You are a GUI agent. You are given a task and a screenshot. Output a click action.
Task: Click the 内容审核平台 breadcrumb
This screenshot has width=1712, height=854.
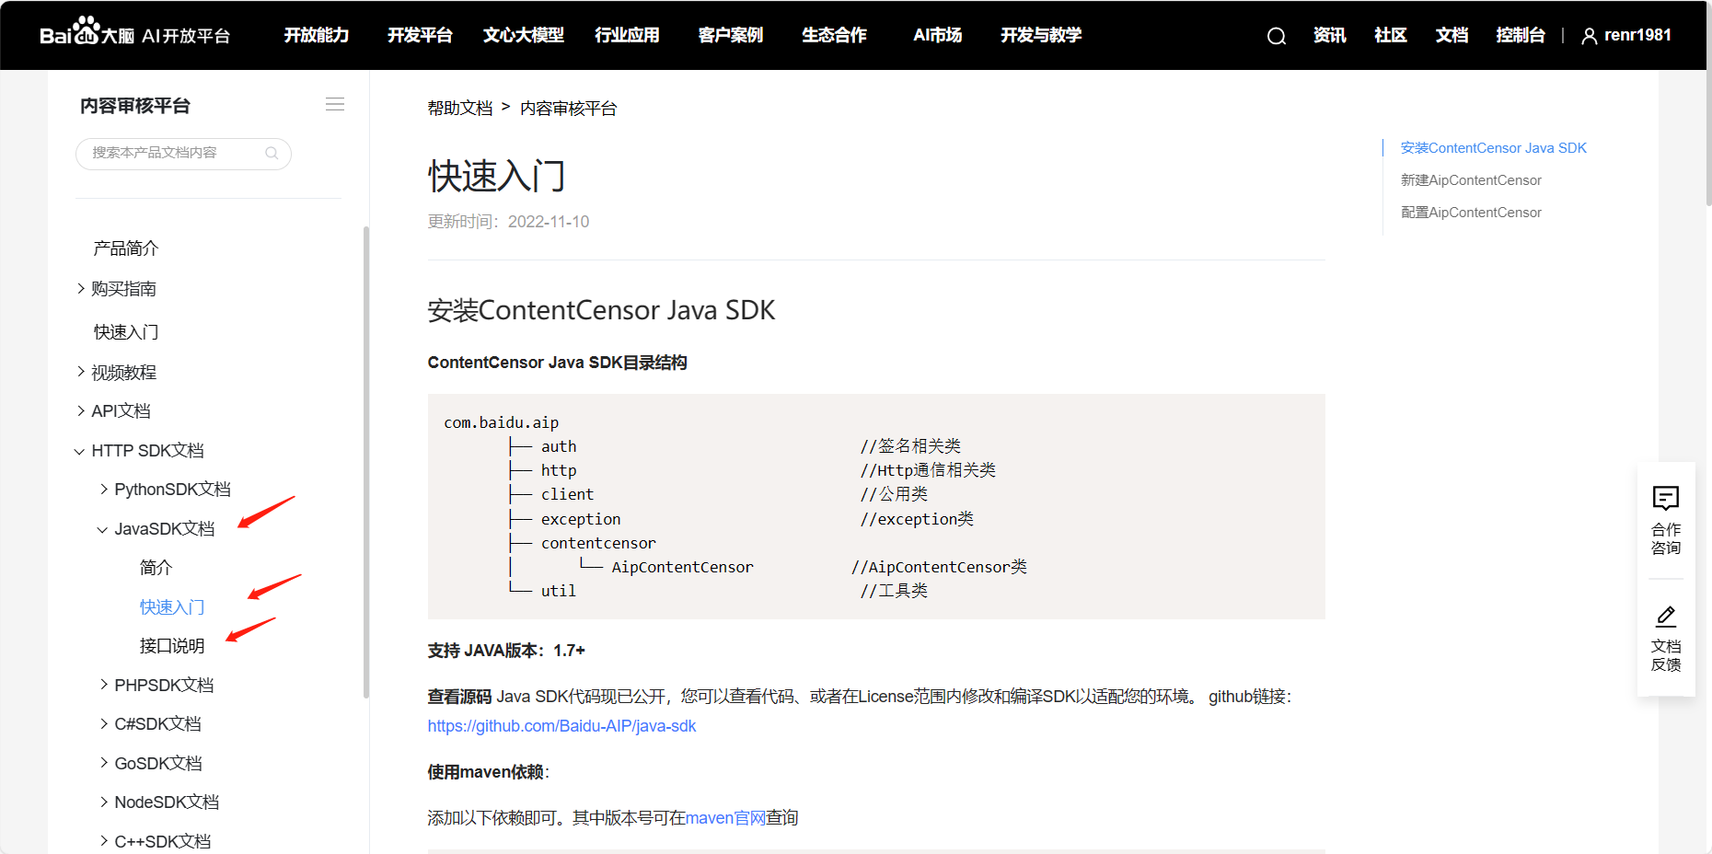(569, 108)
